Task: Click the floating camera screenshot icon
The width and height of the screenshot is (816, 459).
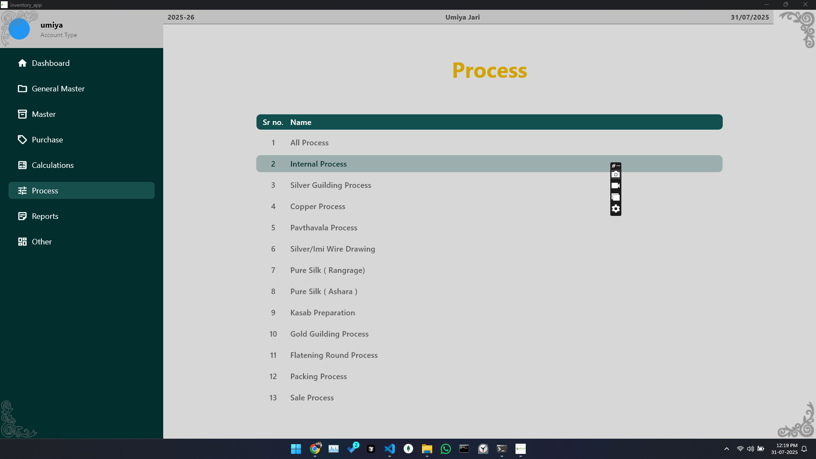Action: (x=615, y=175)
